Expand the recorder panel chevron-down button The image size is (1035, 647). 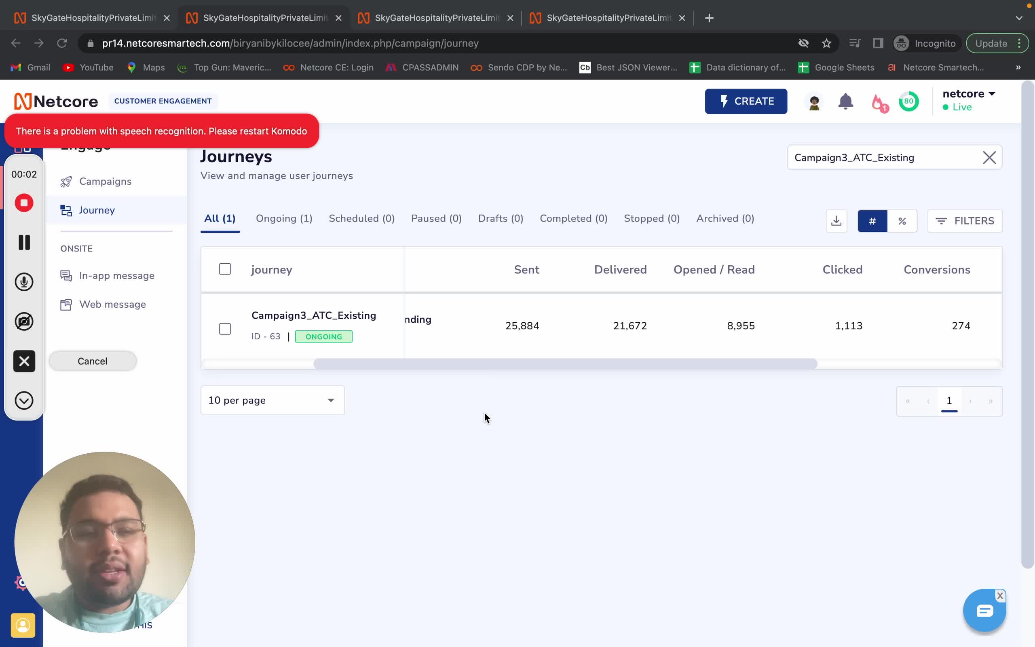24,400
